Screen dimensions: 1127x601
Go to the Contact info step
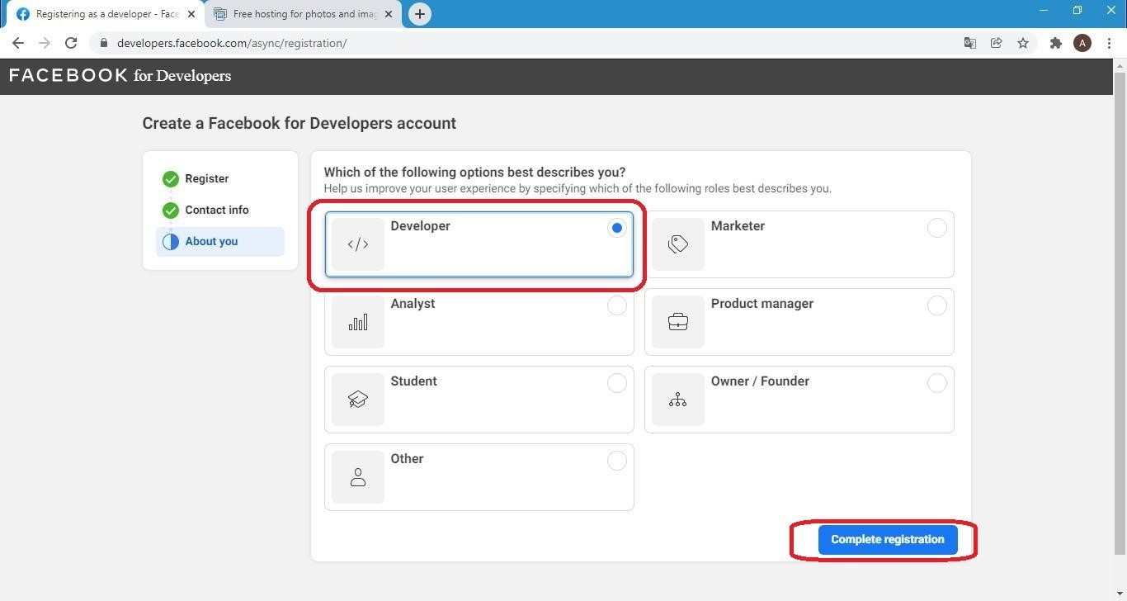coord(217,210)
